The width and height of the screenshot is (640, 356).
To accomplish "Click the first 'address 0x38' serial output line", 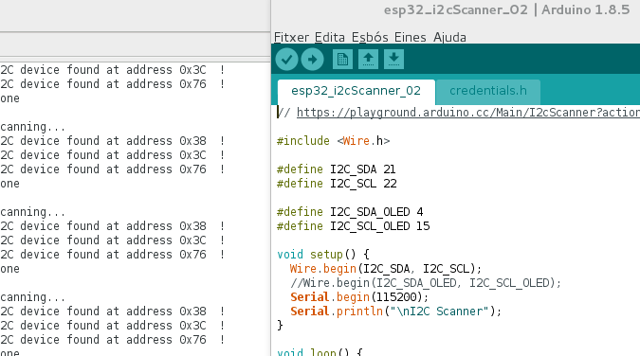I will (112, 141).
